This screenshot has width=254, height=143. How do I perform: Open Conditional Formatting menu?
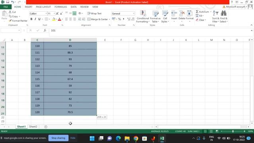[143, 17]
